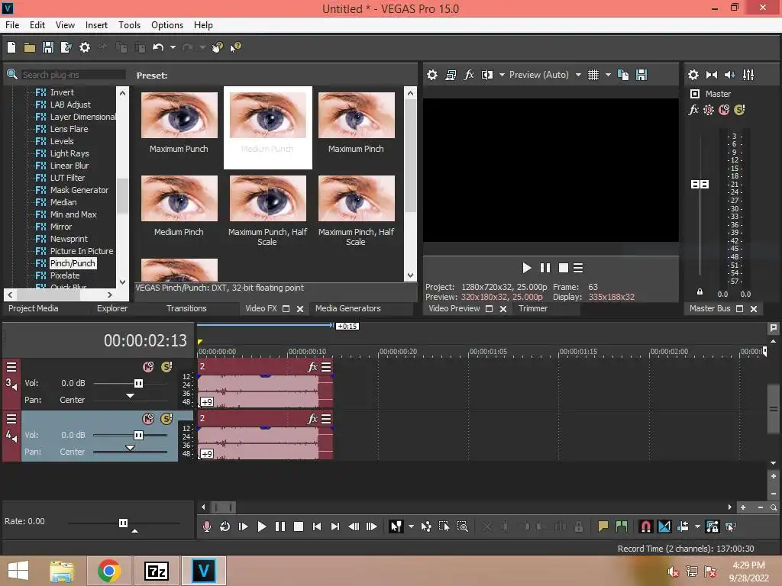Open the Options menu
Image resolution: width=782 pixels, height=586 pixels.
click(x=167, y=25)
